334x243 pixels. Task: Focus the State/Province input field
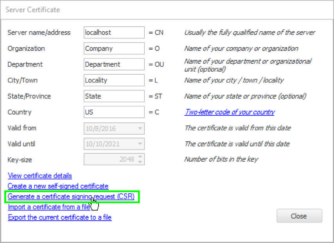[x=114, y=96]
